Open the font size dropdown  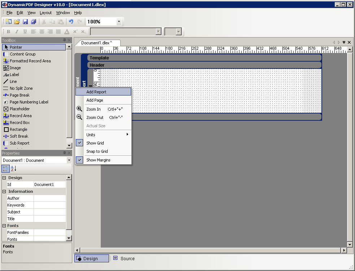[x=179, y=32]
